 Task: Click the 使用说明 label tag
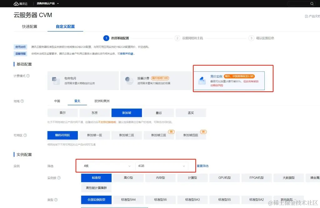click(x=20, y=47)
